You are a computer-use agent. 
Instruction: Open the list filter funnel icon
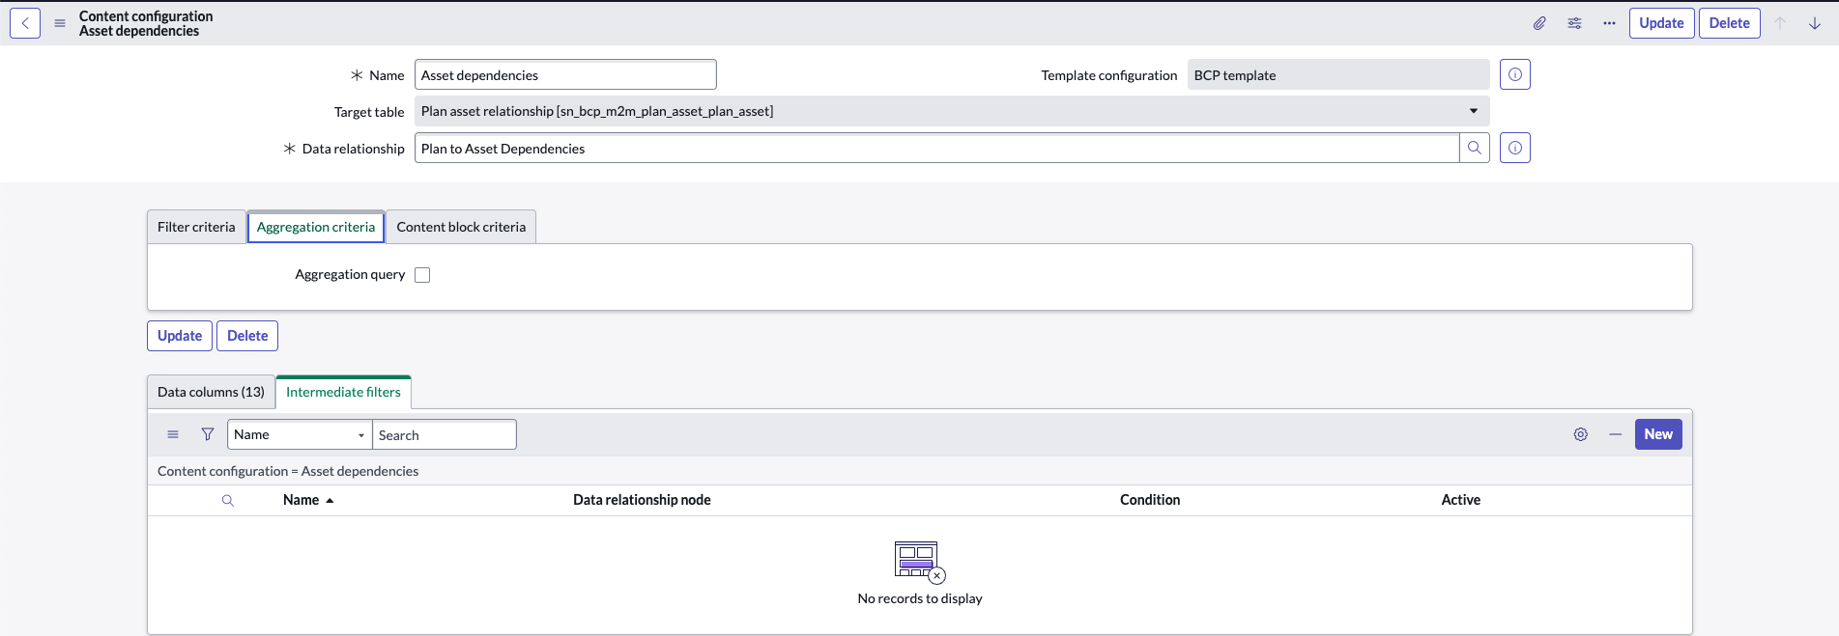(208, 434)
